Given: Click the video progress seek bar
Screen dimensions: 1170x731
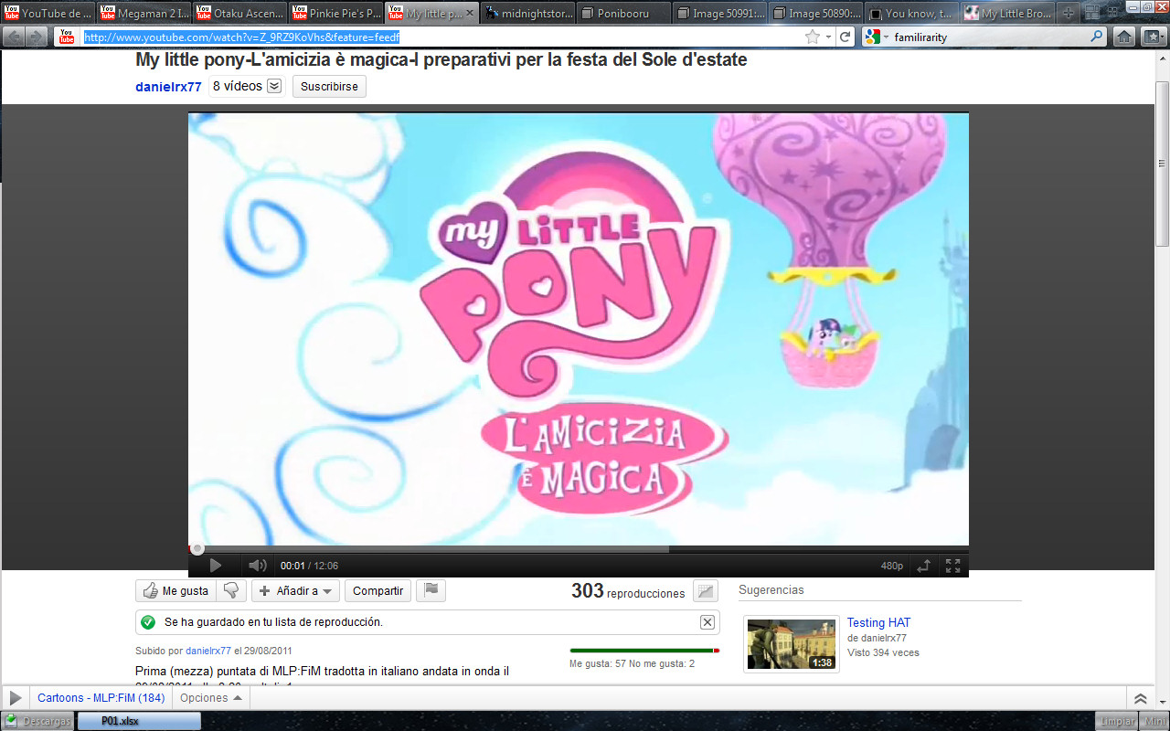Looking at the screenshot, I should 579,549.
